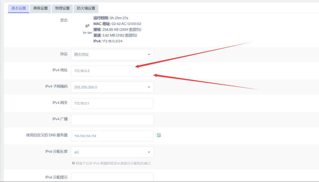
Task: Click the IPv6 分配提示 input field
Action: pyautogui.click(x=112, y=177)
